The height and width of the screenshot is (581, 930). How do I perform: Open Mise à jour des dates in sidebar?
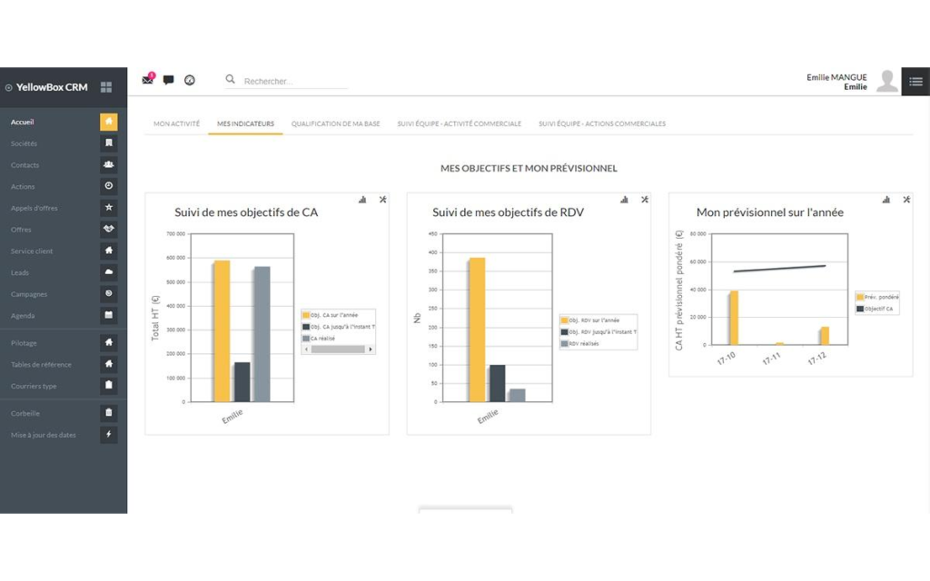pyautogui.click(x=44, y=435)
